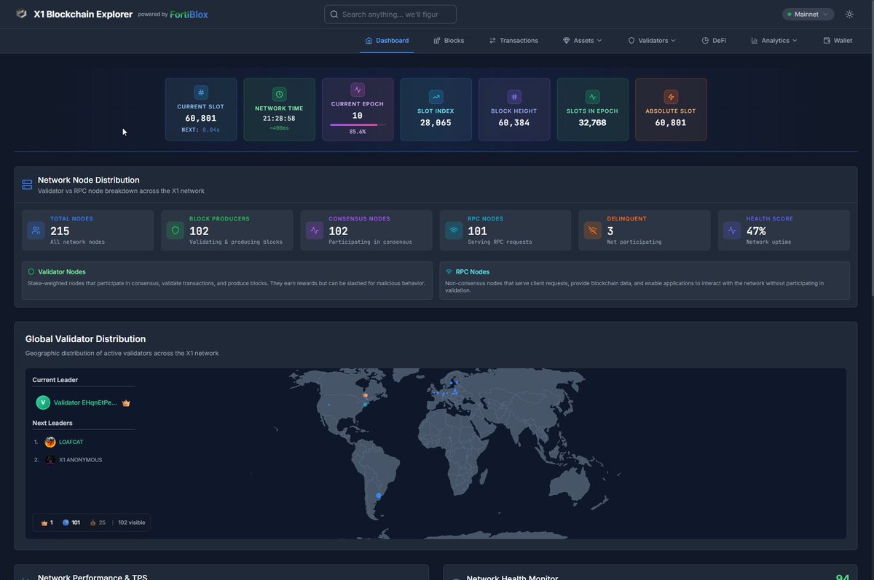
Task: Click the Transactions arrows icon
Action: pos(494,40)
